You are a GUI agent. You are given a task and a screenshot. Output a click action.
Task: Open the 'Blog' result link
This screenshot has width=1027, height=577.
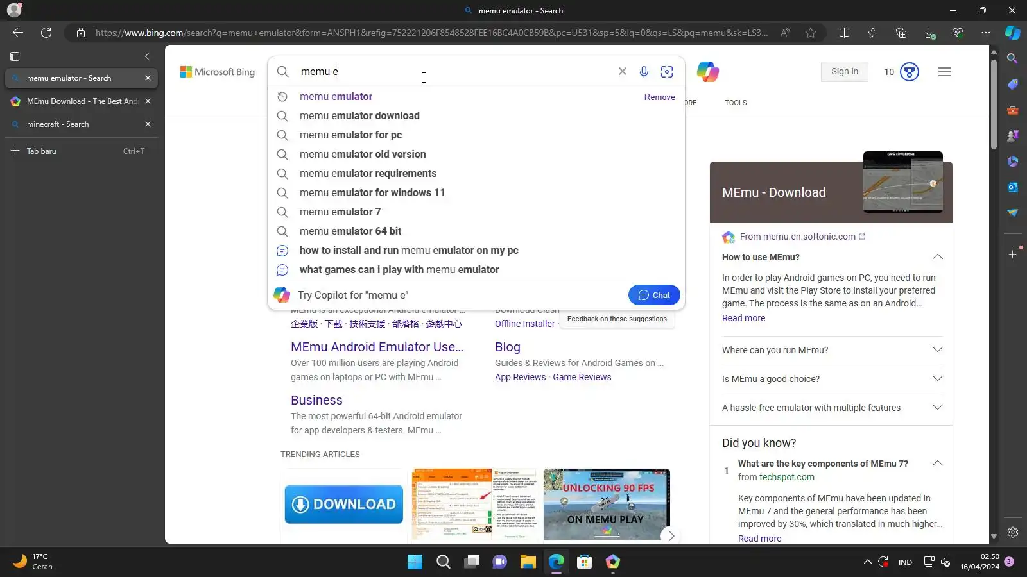click(x=508, y=347)
